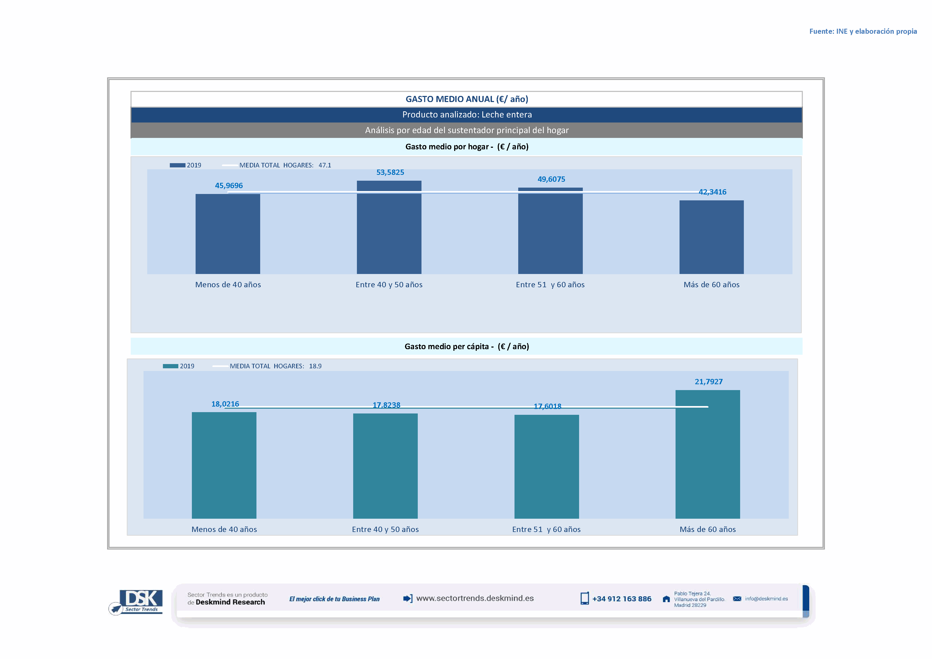Click the 45,9696 data label
The width and height of the screenshot is (932, 659).
pyautogui.click(x=229, y=185)
